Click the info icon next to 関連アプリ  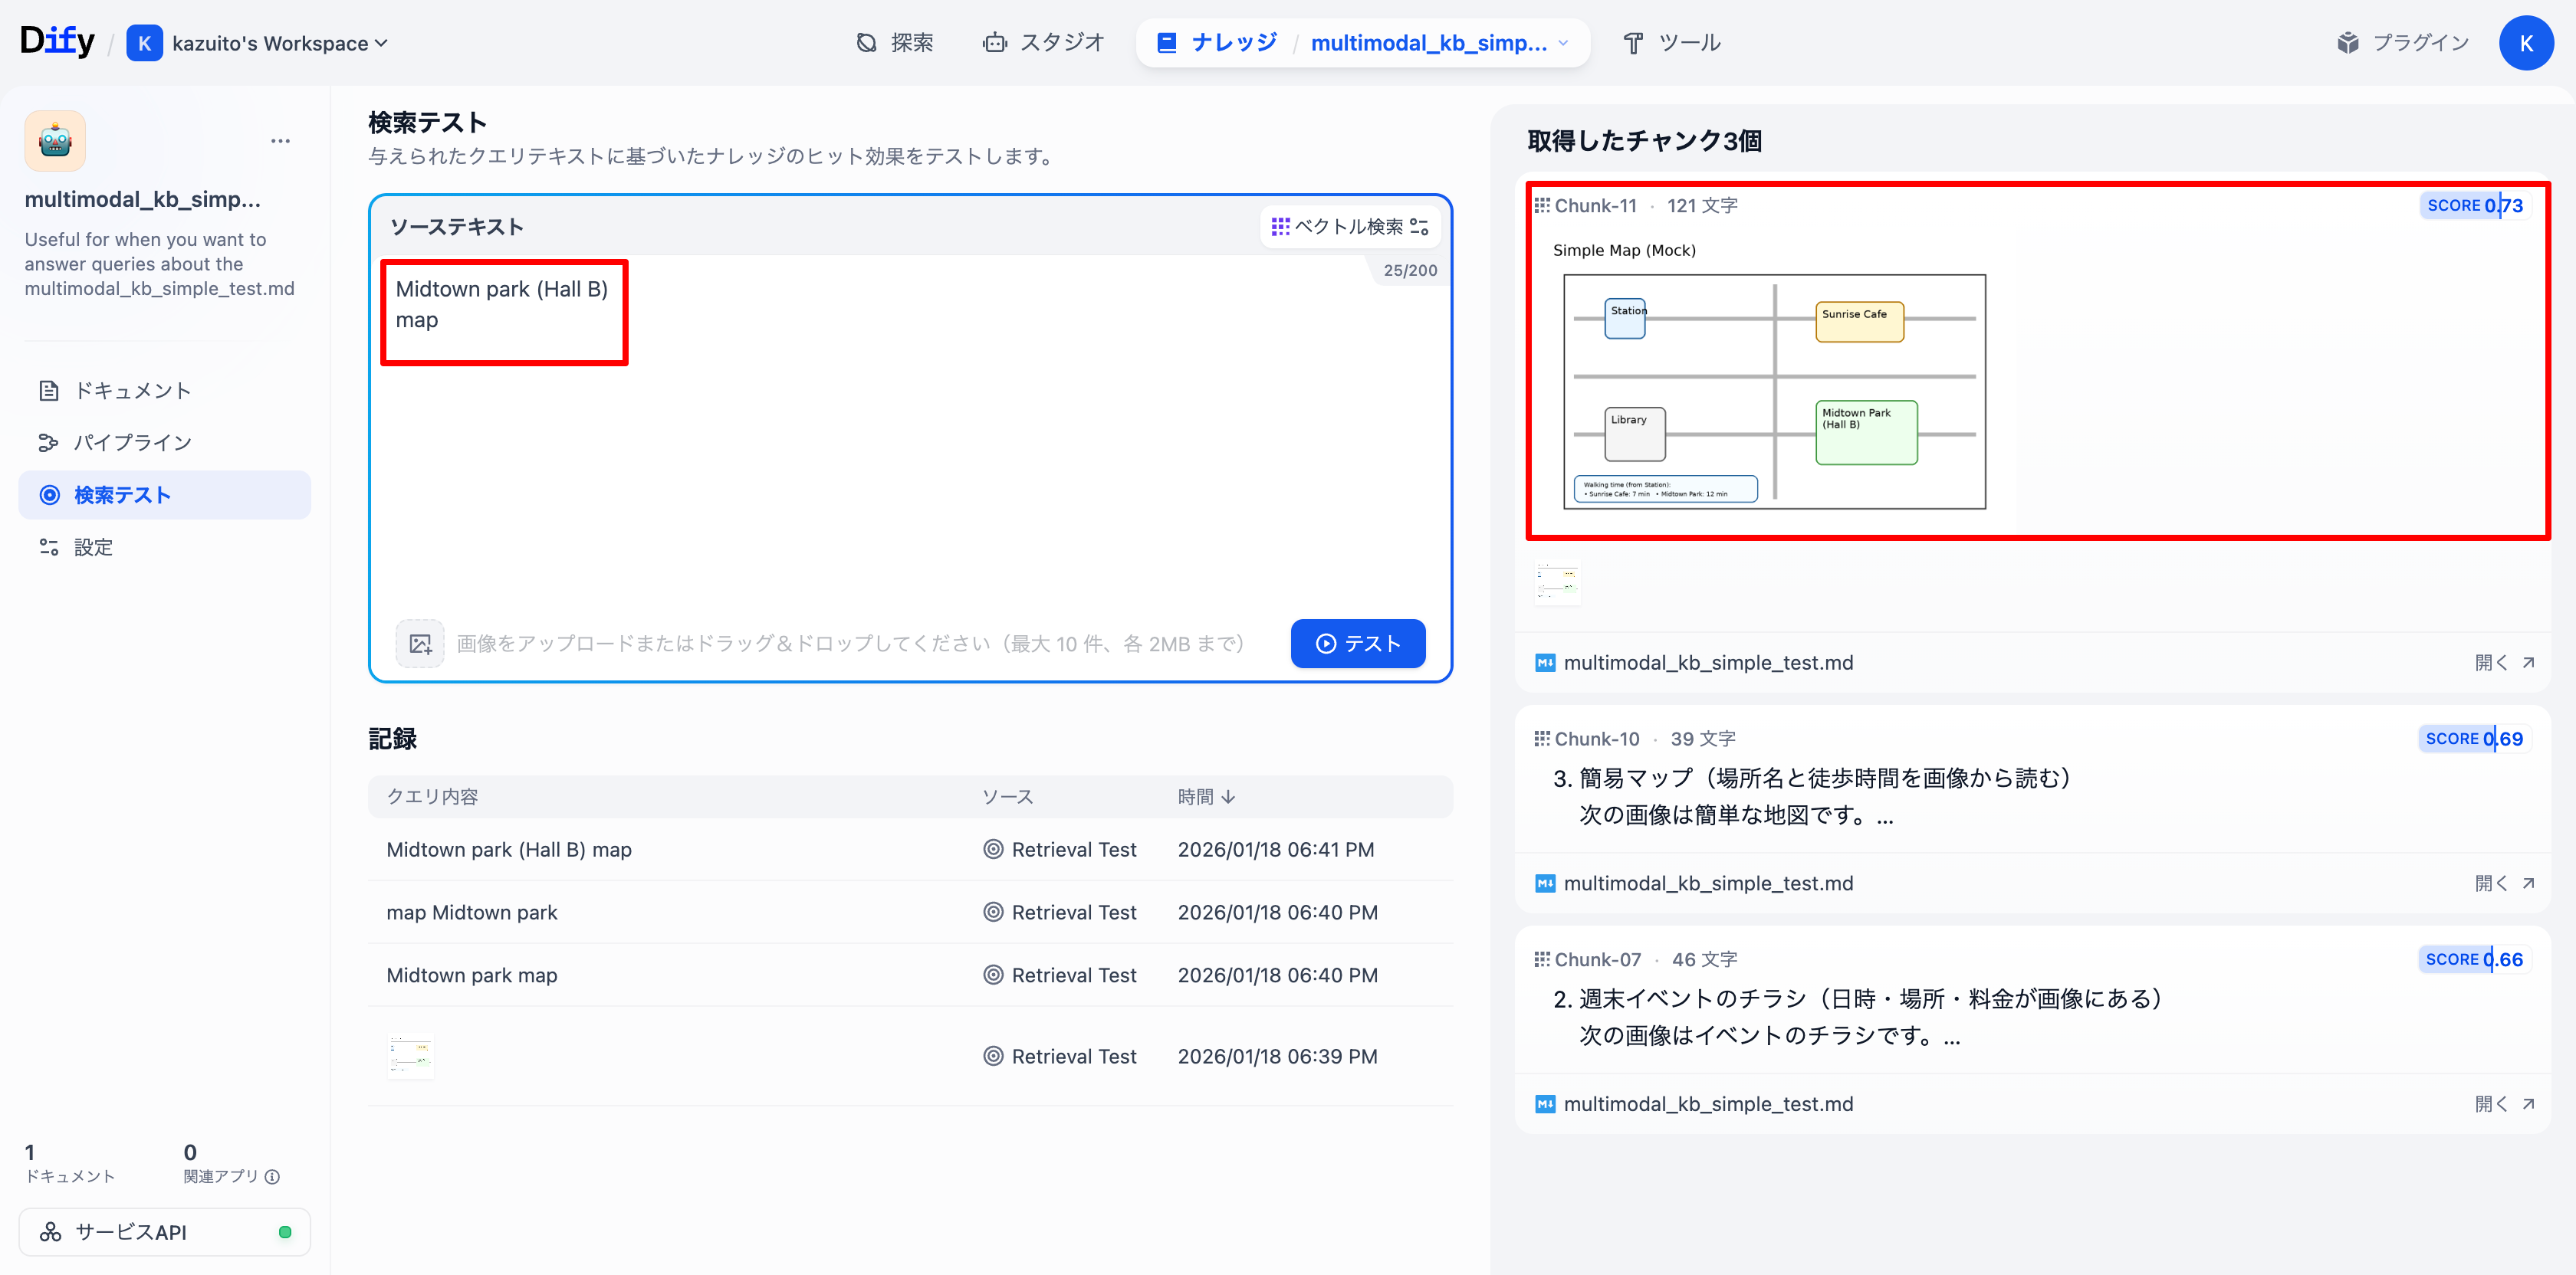pos(273,1177)
